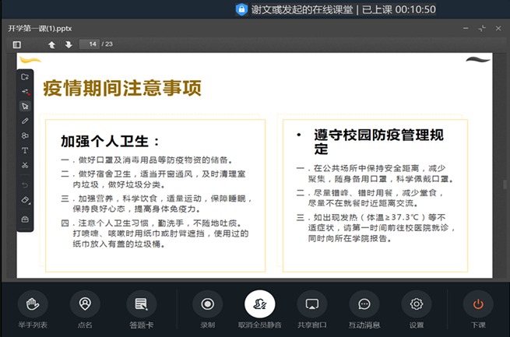Select the laser pointer tool with red dot
This screenshot has width=510, height=337.
(26, 92)
